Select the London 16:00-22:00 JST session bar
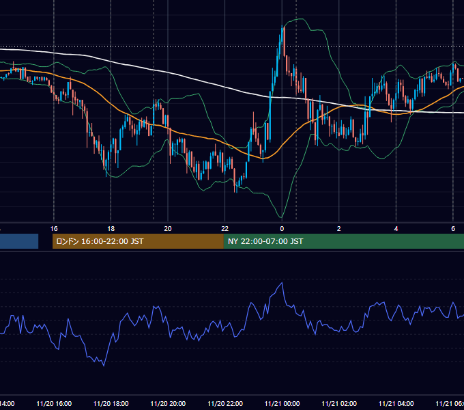 coord(138,241)
